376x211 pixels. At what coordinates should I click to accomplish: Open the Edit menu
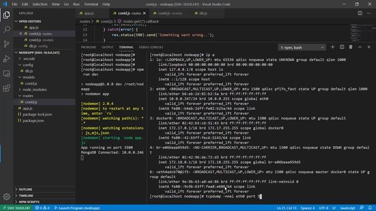(x=25, y=4)
